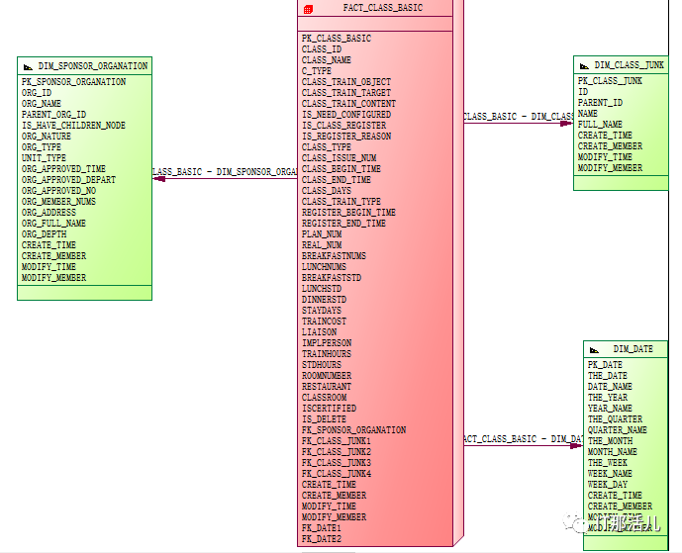This screenshot has height=553, width=682.
Task: Click WEEK_DAY in DIM_DATE
Action: pyautogui.click(x=608, y=485)
